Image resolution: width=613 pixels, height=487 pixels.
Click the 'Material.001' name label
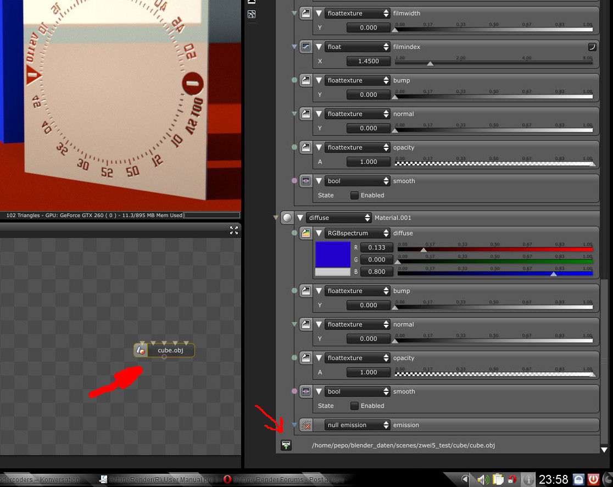tap(393, 218)
